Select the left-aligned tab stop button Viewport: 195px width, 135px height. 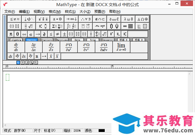18,62
